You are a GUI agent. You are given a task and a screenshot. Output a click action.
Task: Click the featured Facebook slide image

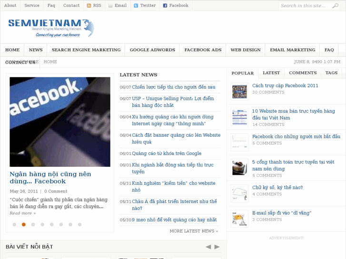[60, 122]
